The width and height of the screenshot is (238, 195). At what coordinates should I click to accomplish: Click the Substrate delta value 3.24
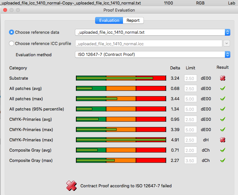[x=175, y=78]
